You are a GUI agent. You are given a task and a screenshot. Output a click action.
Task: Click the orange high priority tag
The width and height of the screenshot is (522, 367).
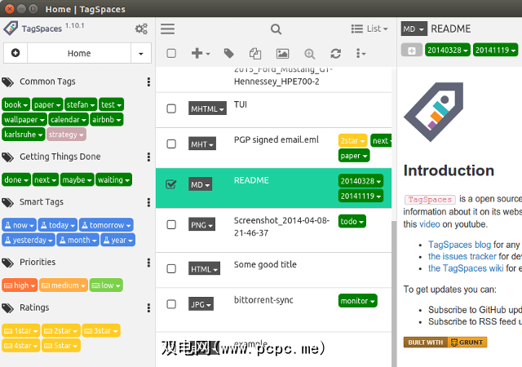tap(20, 285)
